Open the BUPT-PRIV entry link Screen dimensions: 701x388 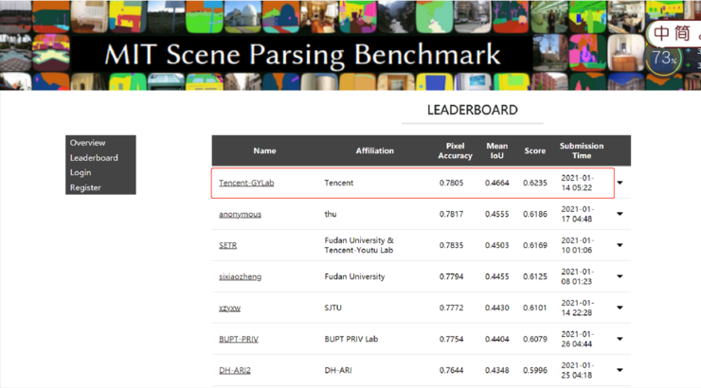239,339
